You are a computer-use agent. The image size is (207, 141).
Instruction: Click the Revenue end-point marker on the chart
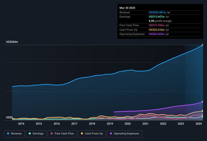click(x=203, y=45)
